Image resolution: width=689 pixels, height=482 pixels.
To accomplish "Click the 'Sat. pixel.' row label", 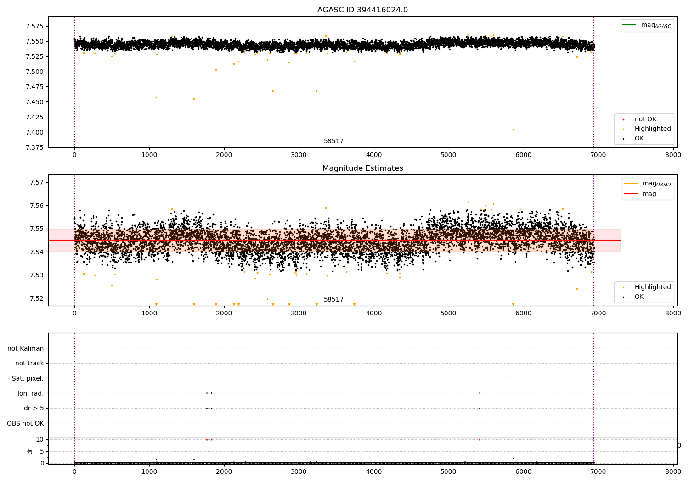I will pyautogui.click(x=28, y=378).
